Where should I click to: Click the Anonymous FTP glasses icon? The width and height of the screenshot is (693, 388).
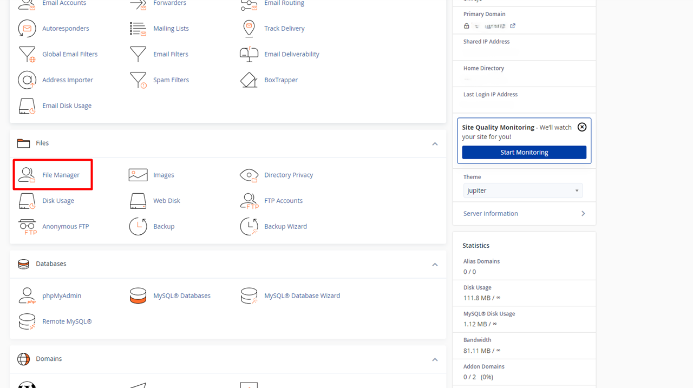click(x=27, y=227)
